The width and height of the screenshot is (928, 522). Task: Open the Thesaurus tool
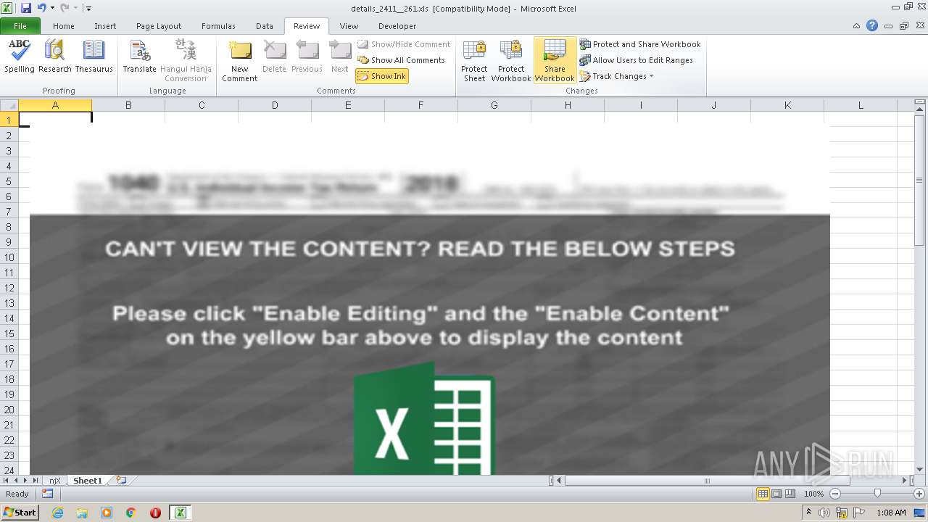pos(94,57)
